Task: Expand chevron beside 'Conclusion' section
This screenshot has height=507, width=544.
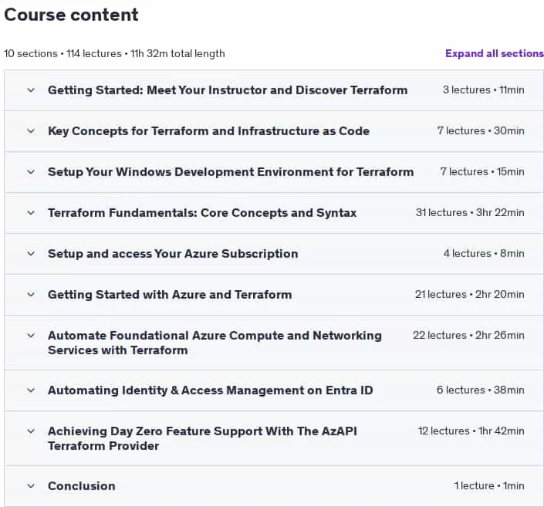Action: pos(31,486)
